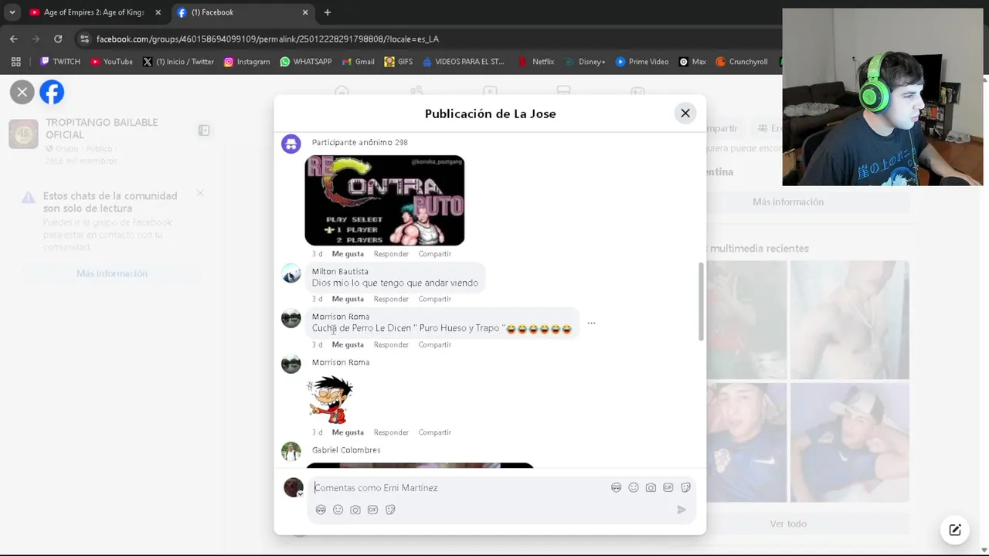
Task: Click Gabriel Colombres avatar picture
Action: pyautogui.click(x=291, y=451)
